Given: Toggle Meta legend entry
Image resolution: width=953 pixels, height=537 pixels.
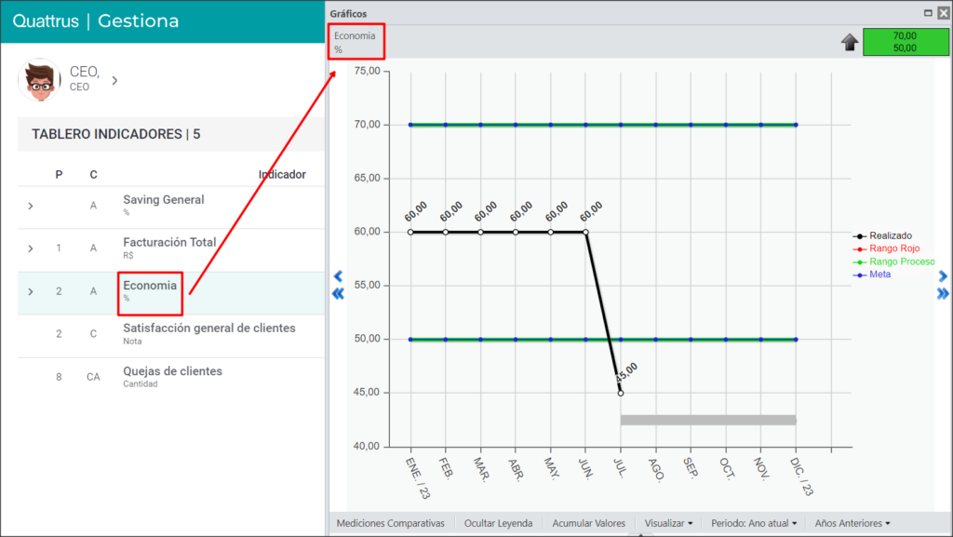Looking at the screenshot, I should [x=873, y=275].
